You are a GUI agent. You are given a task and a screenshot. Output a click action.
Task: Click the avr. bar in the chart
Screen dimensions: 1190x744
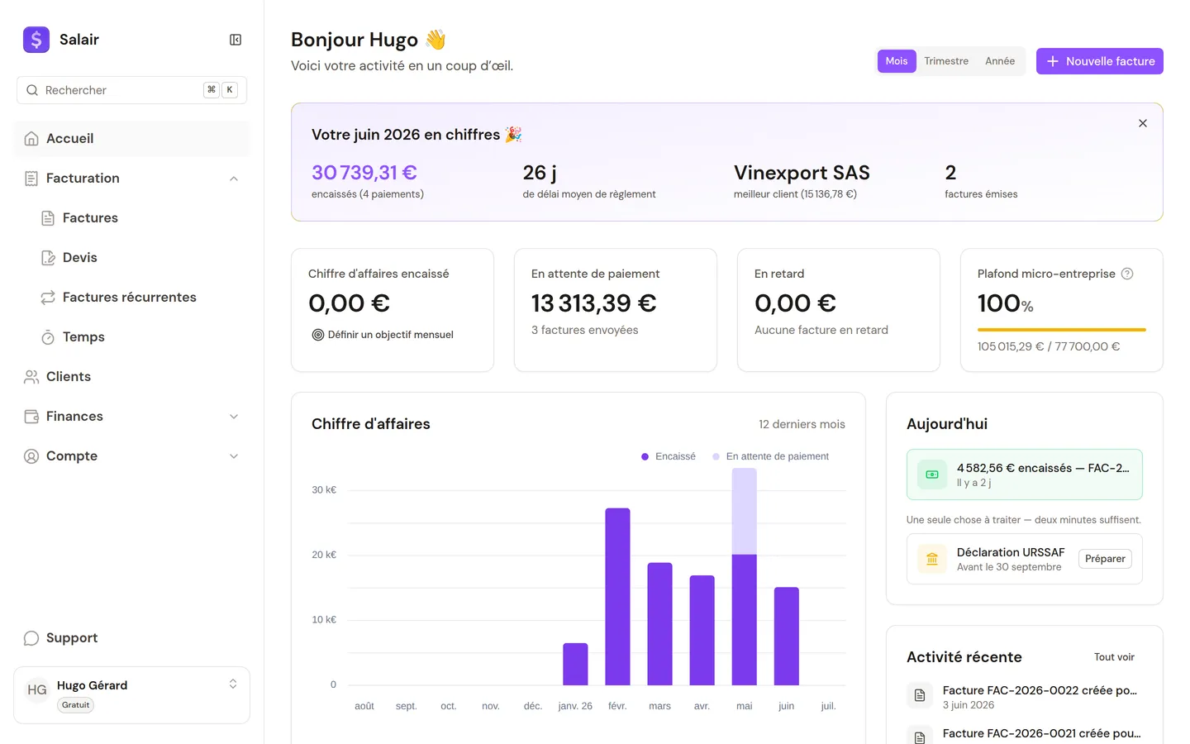702,631
